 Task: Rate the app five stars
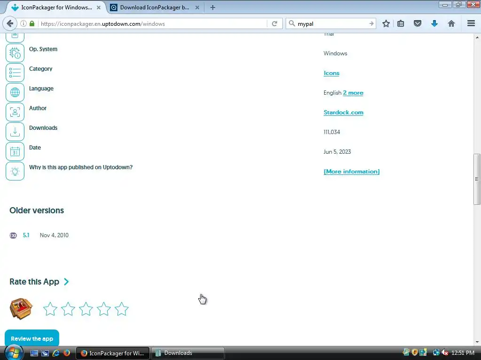(122, 309)
